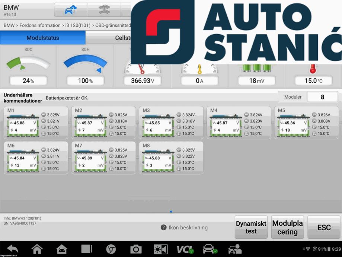This screenshot has height=257, width=342.
Task: Show recent apps in the navigation bar
Action: pos(87,249)
